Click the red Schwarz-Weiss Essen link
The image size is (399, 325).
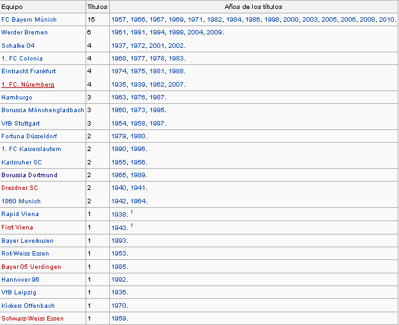coord(33,319)
